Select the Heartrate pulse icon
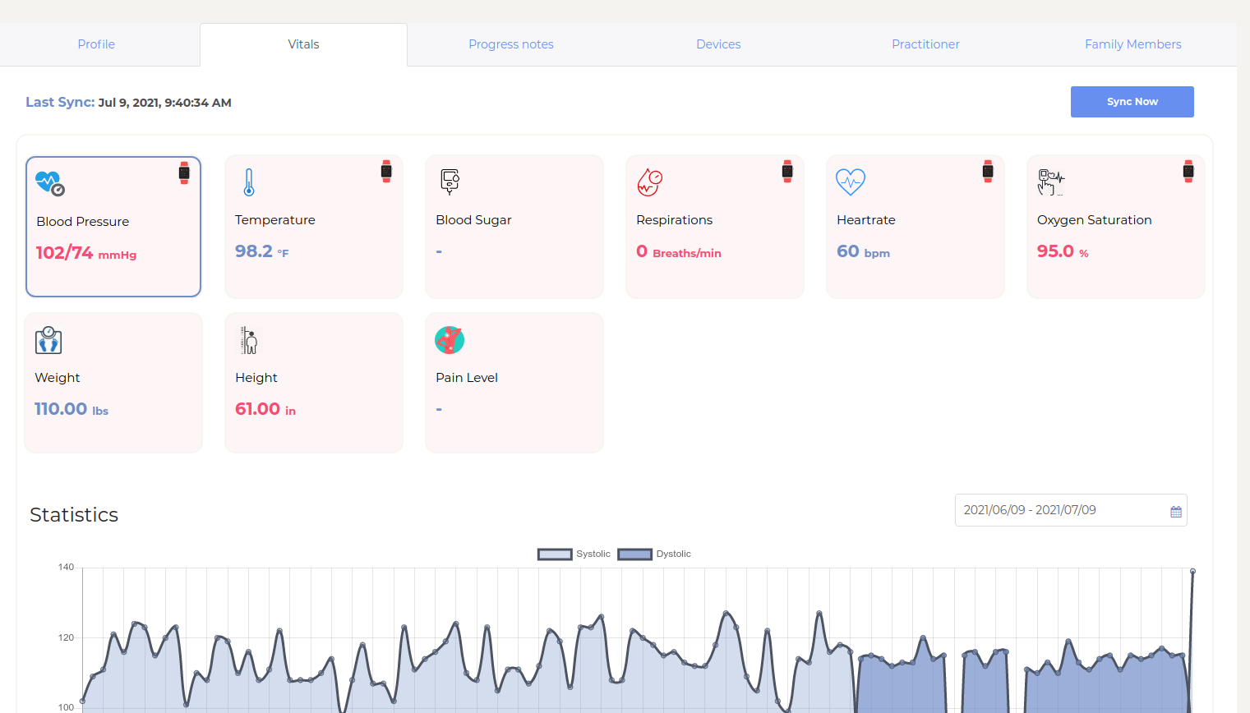The image size is (1250, 713). click(x=851, y=182)
